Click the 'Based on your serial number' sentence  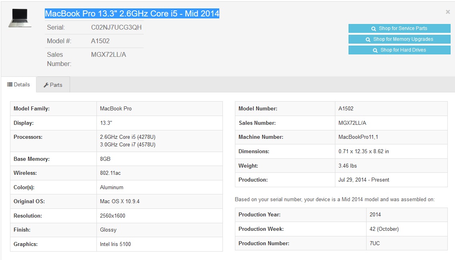(x=335, y=199)
